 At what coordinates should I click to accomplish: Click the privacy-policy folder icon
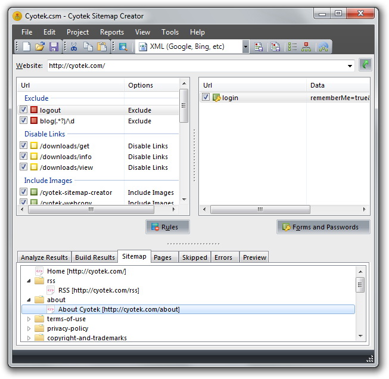pyautogui.click(x=39, y=328)
